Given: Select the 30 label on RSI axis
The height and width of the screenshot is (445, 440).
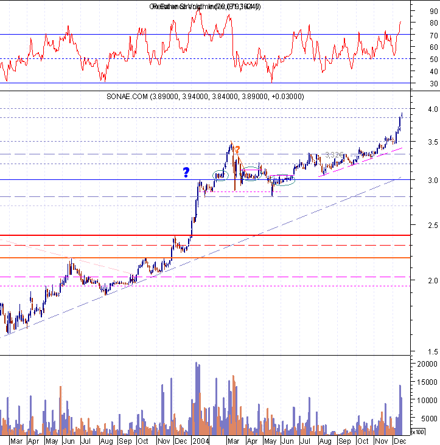Looking at the screenshot, I should pyautogui.click(x=433, y=84).
